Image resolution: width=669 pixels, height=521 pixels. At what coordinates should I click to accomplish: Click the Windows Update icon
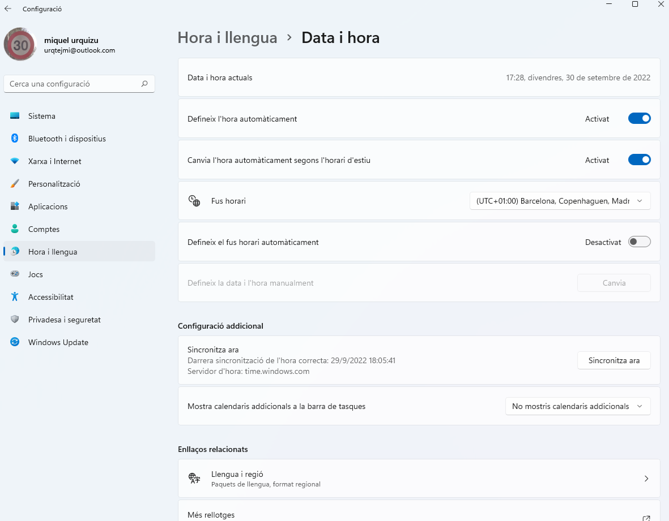coord(15,342)
